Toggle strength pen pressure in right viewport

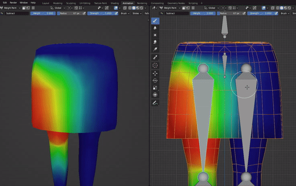pos(276,13)
